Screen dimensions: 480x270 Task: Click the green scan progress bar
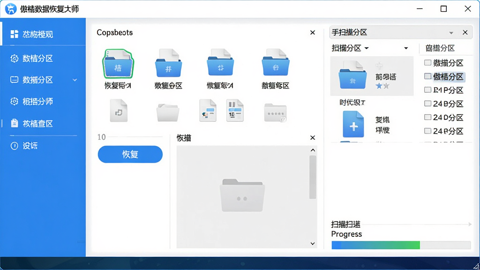[x=401, y=245]
